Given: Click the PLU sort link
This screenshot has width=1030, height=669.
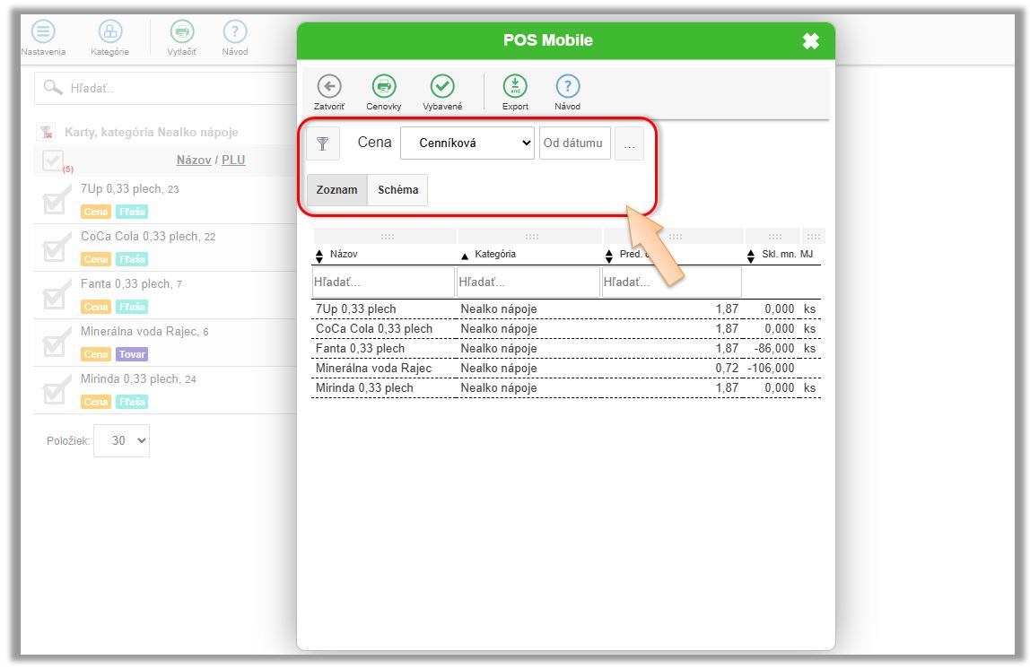Looking at the screenshot, I should [233, 161].
